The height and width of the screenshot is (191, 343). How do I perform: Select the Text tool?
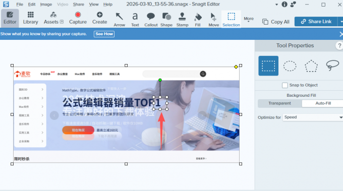click(135, 19)
